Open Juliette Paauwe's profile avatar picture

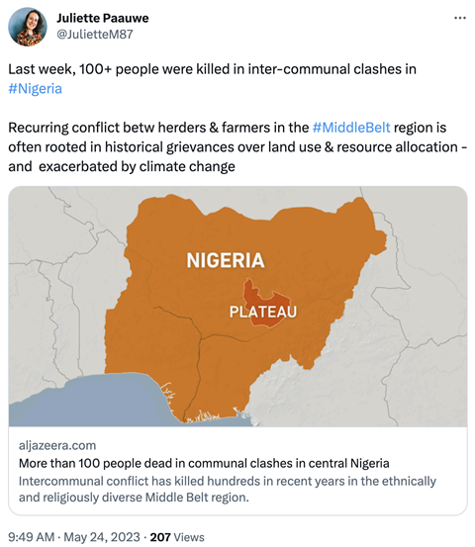point(28,27)
